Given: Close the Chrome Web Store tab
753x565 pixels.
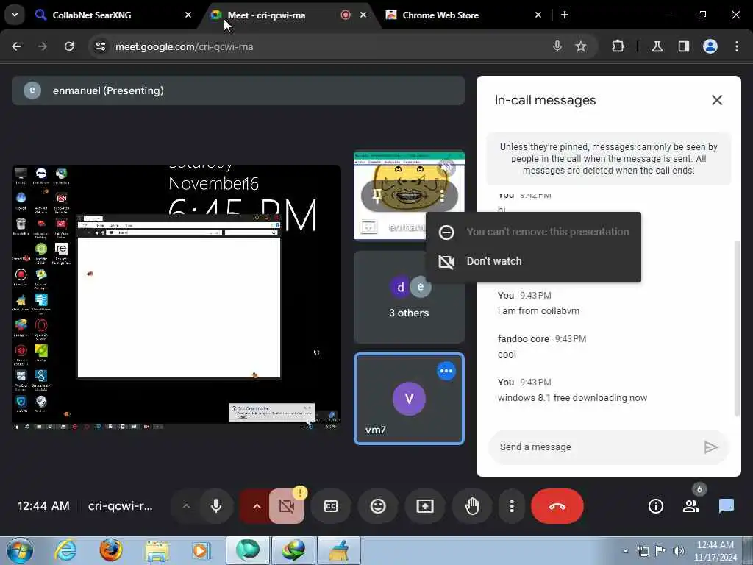Looking at the screenshot, I should 538,15.
